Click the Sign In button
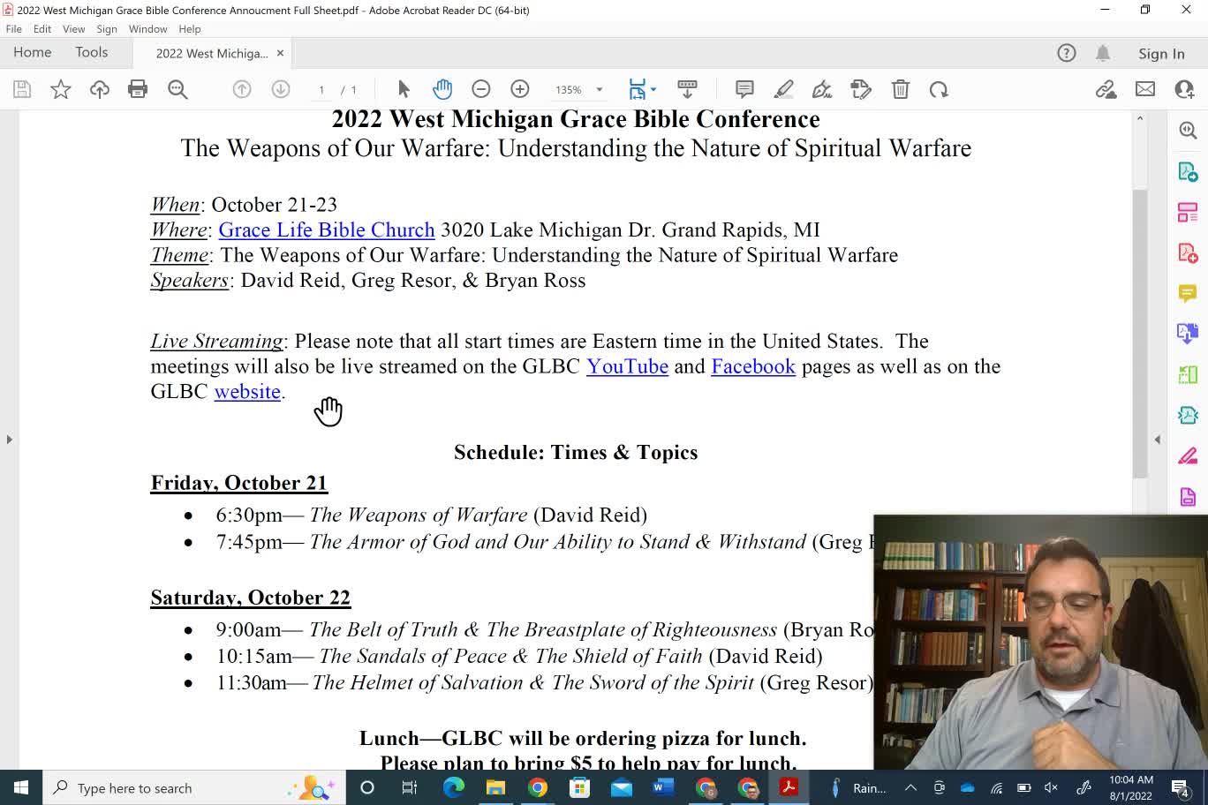 [1161, 54]
